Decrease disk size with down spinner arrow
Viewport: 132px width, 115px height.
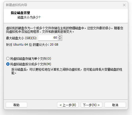pyautogui.click(x=60, y=39)
